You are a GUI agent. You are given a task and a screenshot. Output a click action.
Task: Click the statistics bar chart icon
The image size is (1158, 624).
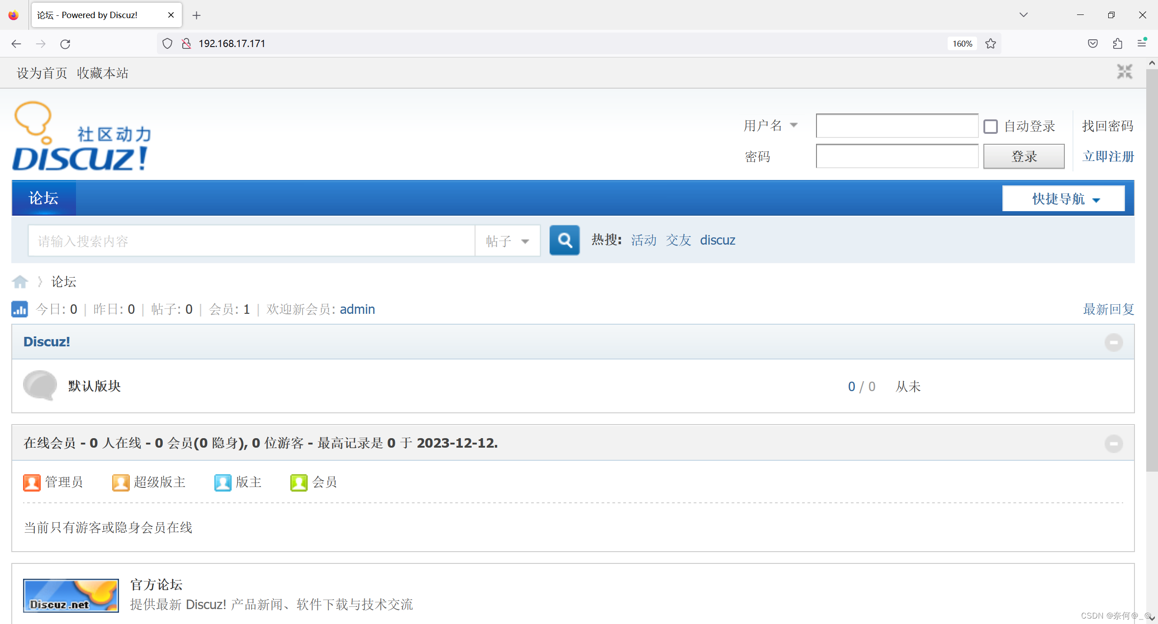pyautogui.click(x=19, y=309)
